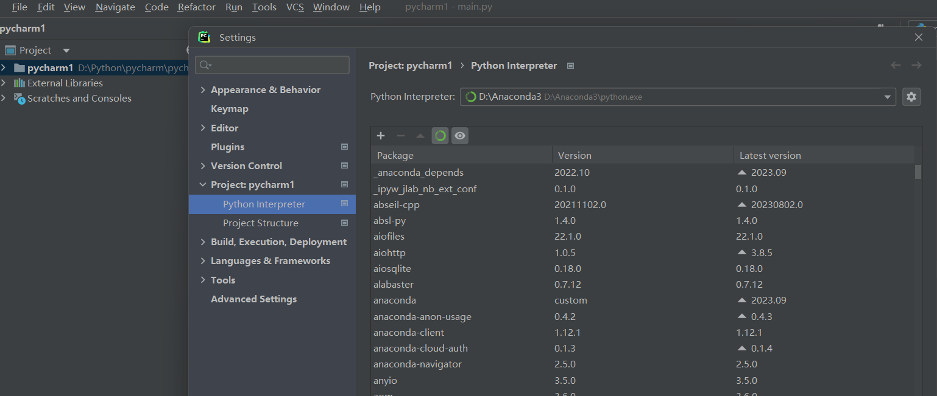Expand the Editor settings group
The width and height of the screenshot is (937, 396).
click(203, 128)
